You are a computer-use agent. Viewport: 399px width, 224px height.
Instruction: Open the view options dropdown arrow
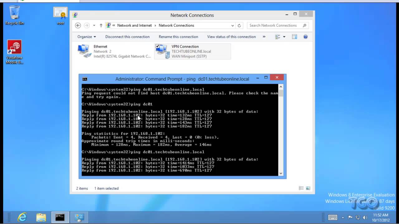284,37
